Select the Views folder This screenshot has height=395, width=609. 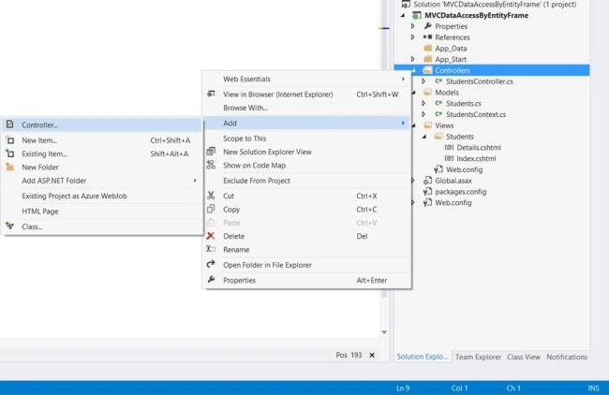coord(444,125)
